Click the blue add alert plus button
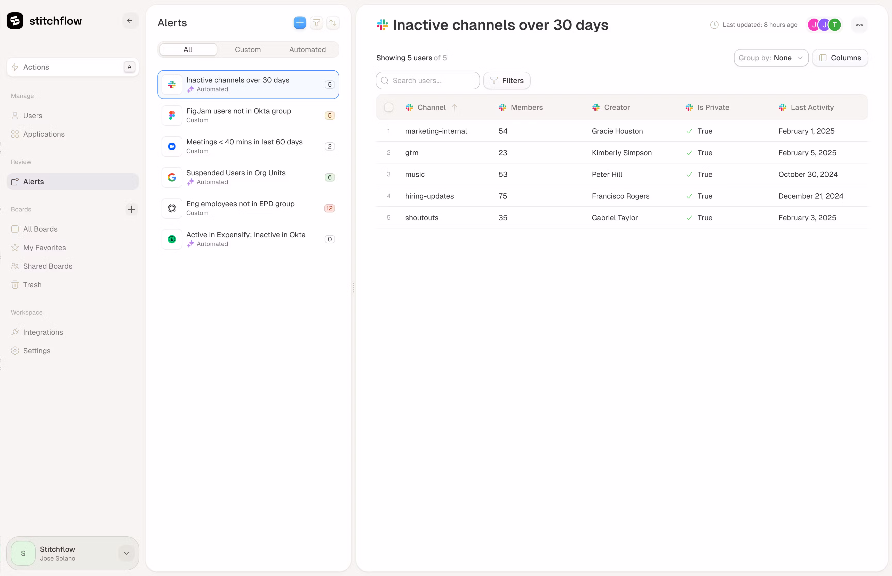The width and height of the screenshot is (892, 576). [299, 23]
